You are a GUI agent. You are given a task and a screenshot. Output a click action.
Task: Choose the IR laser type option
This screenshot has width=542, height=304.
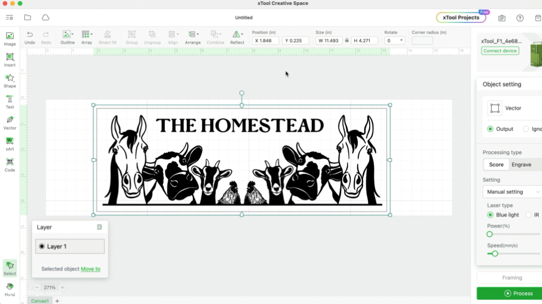click(x=528, y=215)
